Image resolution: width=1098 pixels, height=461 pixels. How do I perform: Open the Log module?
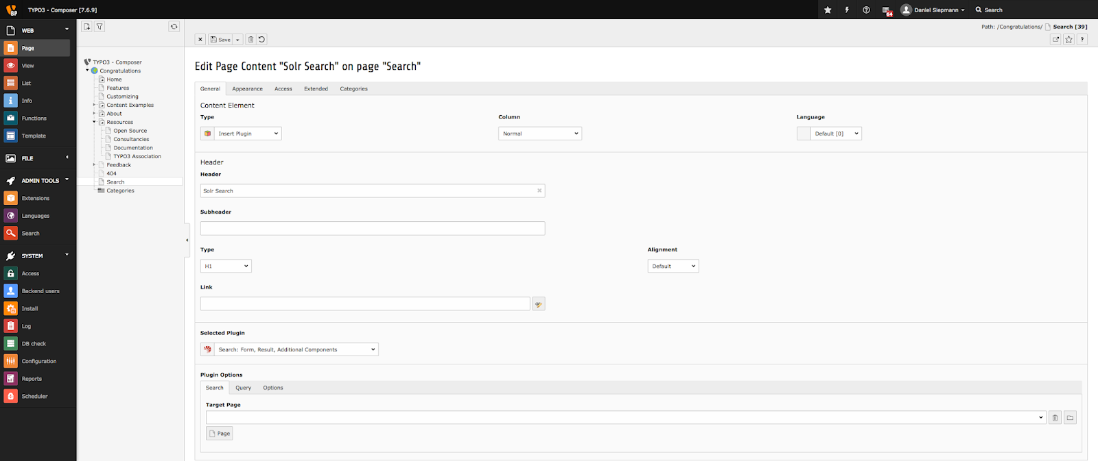point(35,326)
